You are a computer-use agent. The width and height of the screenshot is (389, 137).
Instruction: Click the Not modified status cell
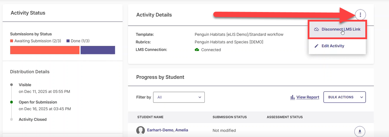[x=224, y=130]
